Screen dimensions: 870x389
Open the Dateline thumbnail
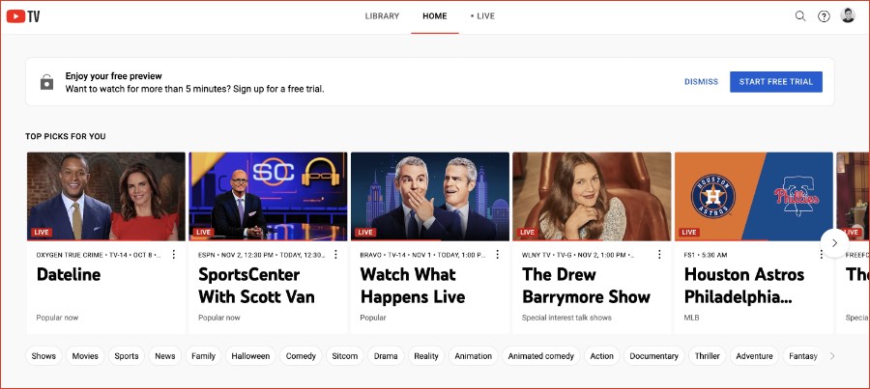[x=106, y=196]
